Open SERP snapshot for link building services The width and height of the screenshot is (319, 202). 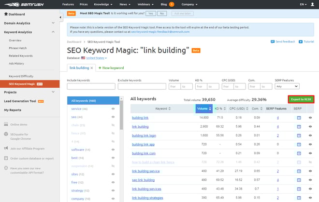point(299,189)
